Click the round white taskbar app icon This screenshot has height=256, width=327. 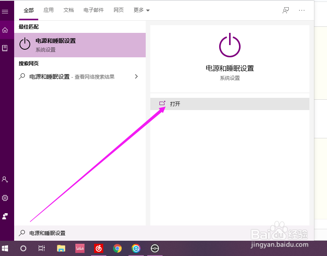pyautogui.click(x=155, y=248)
